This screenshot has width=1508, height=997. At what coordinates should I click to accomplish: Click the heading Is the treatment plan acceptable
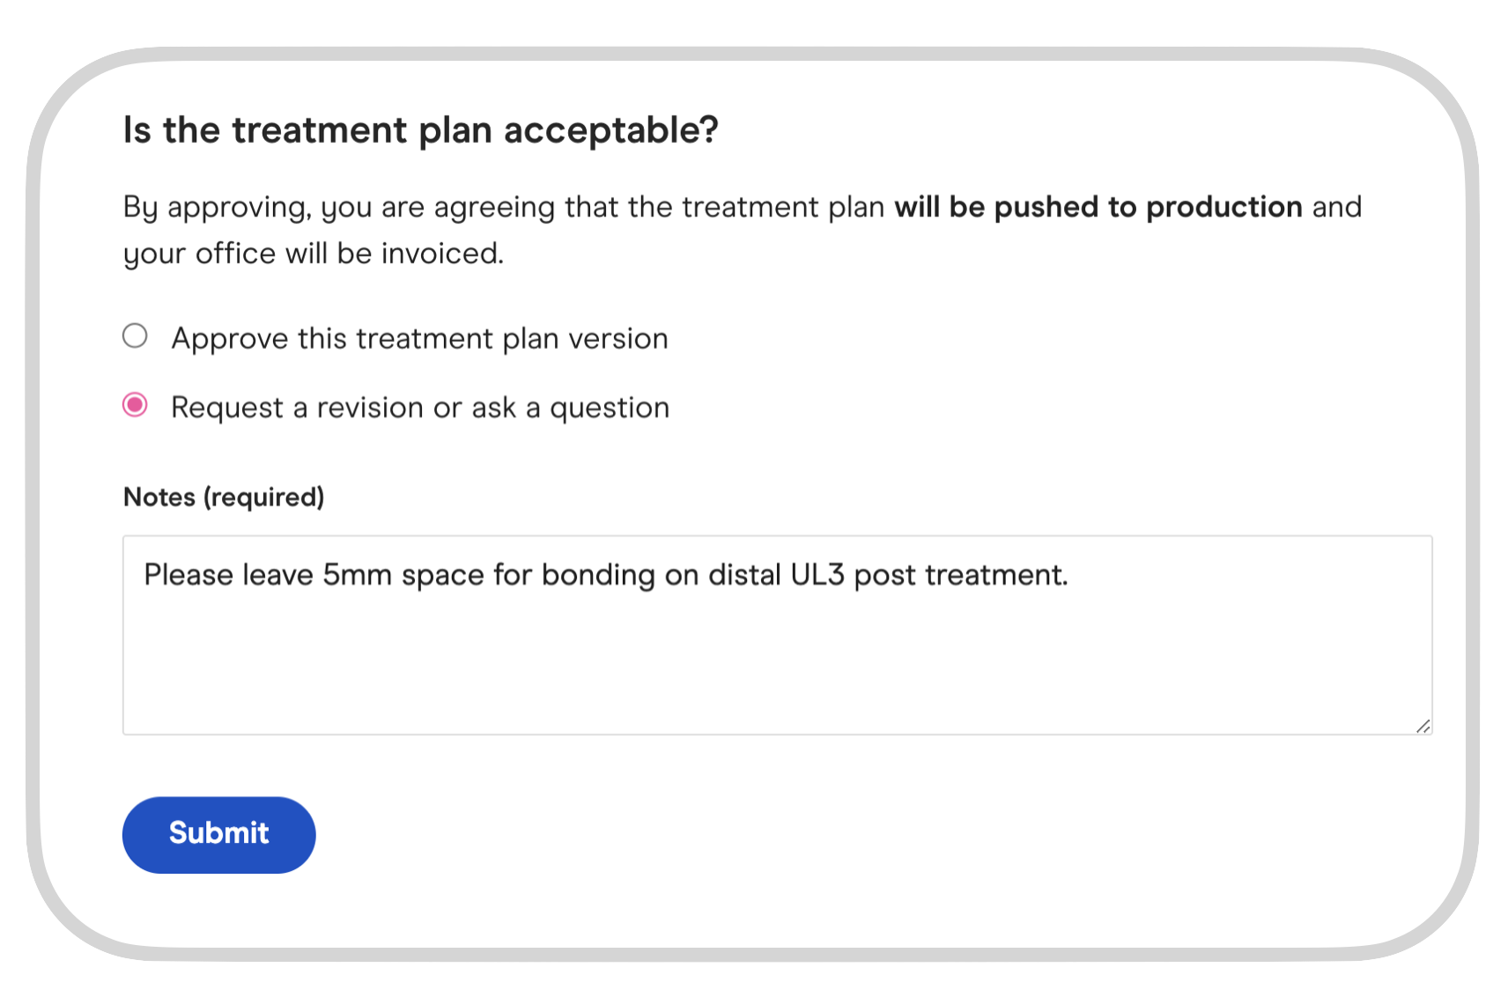coord(421,129)
